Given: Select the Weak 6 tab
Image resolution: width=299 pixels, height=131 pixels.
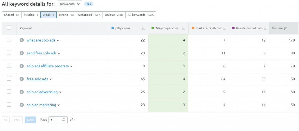Looking at the screenshot, I should [x=48, y=15].
